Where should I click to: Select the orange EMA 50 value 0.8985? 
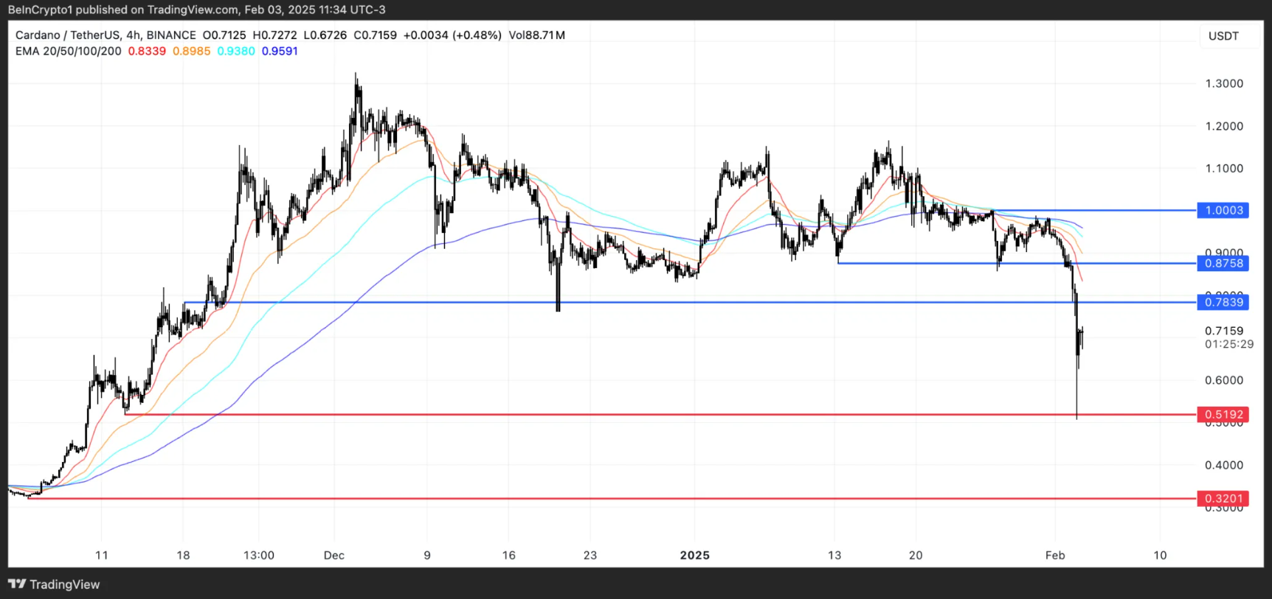click(191, 51)
